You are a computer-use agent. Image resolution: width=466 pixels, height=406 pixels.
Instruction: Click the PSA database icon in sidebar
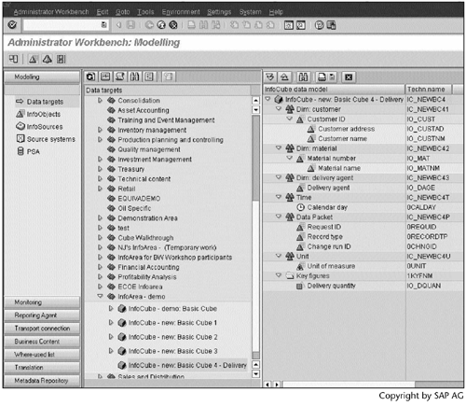21,151
